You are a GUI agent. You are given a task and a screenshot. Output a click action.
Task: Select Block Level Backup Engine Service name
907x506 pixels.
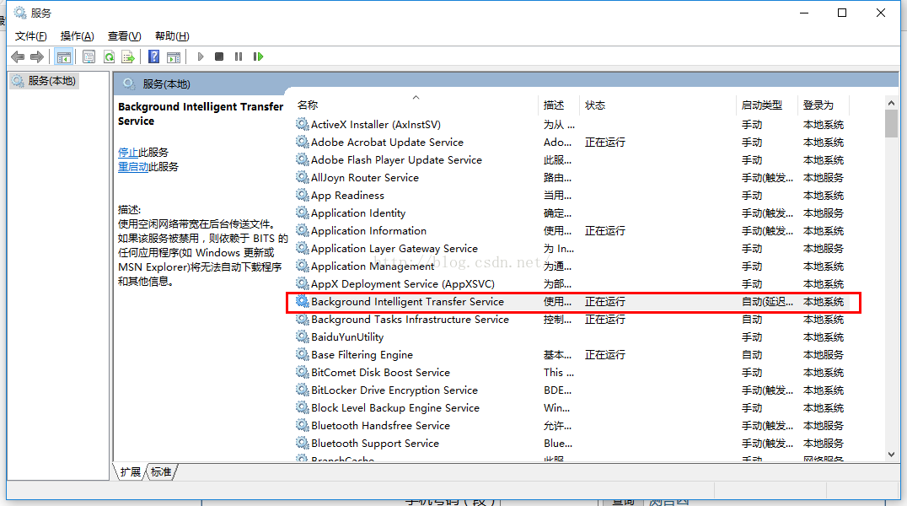(395, 407)
